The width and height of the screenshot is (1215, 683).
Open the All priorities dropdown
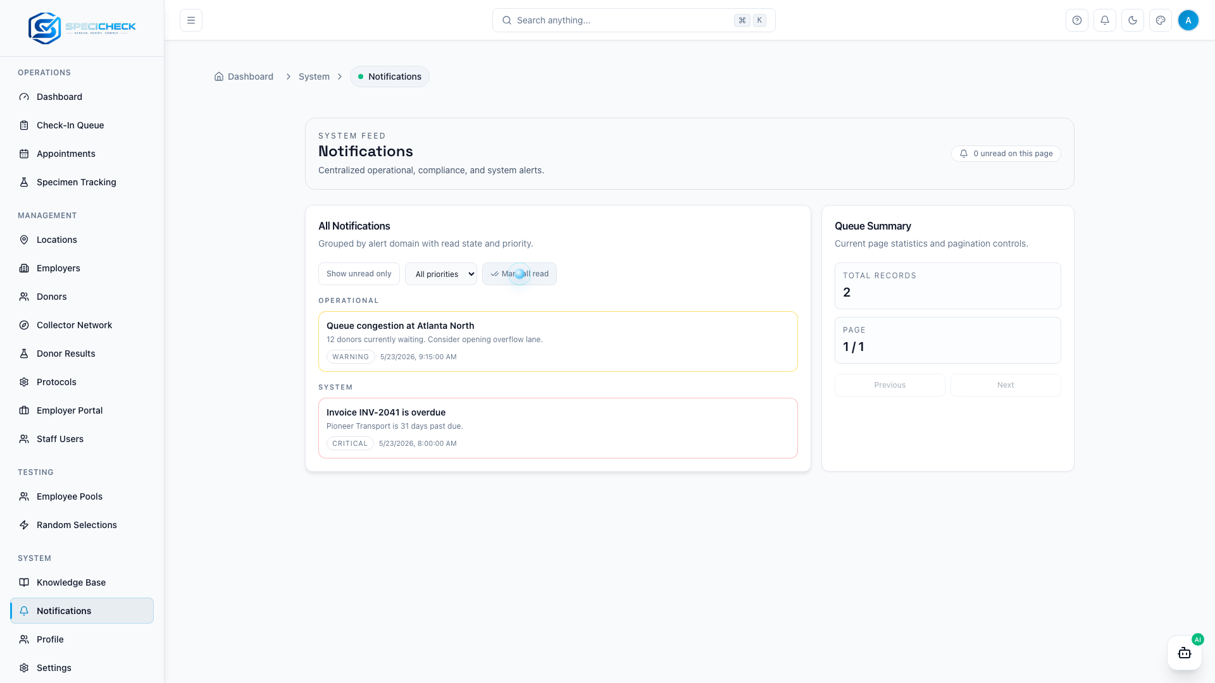pos(441,274)
